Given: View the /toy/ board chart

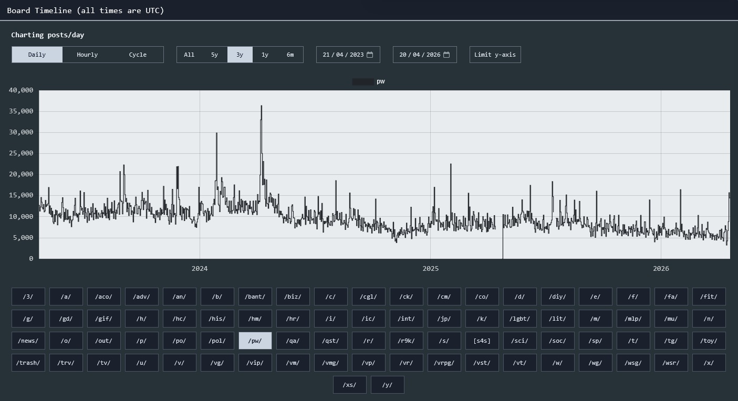Looking at the screenshot, I should click(x=709, y=341).
